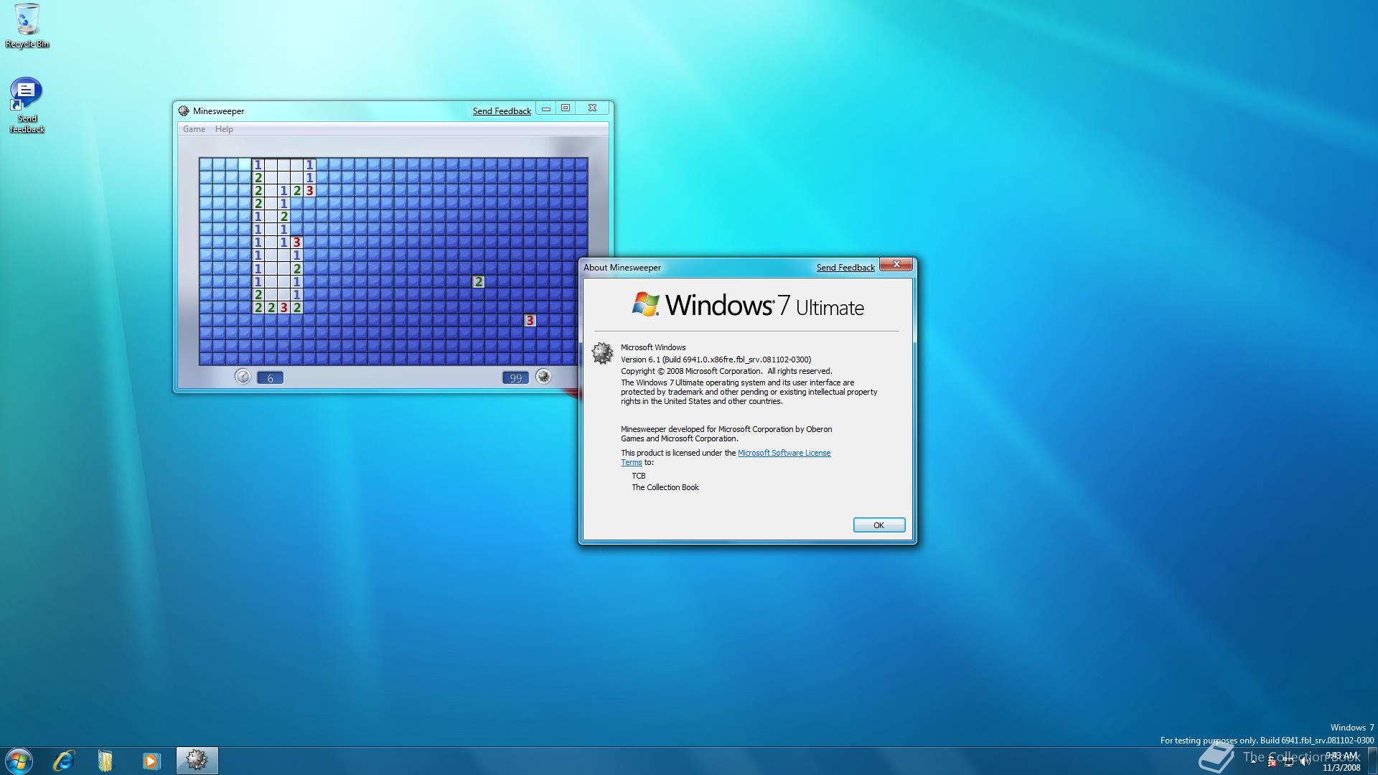Image resolution: width=1378 pixels, height=775 pixels.
Task: Click the remaining mines counter 99
Action: [515, 378]
